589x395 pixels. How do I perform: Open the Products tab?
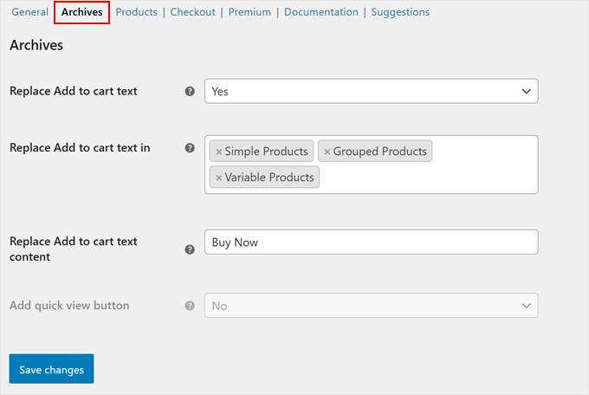click(136, 12)
